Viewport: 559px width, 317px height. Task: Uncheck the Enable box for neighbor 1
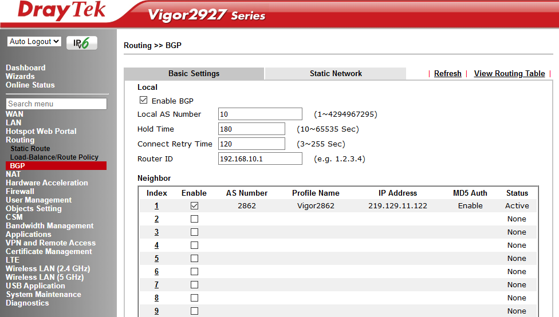(194, 205)
